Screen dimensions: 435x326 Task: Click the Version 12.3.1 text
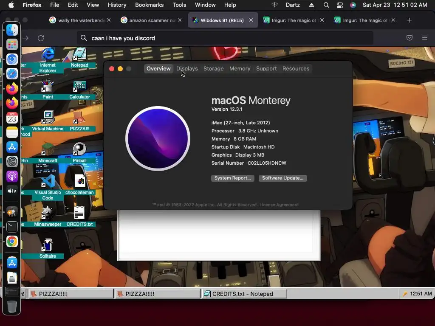227,109
